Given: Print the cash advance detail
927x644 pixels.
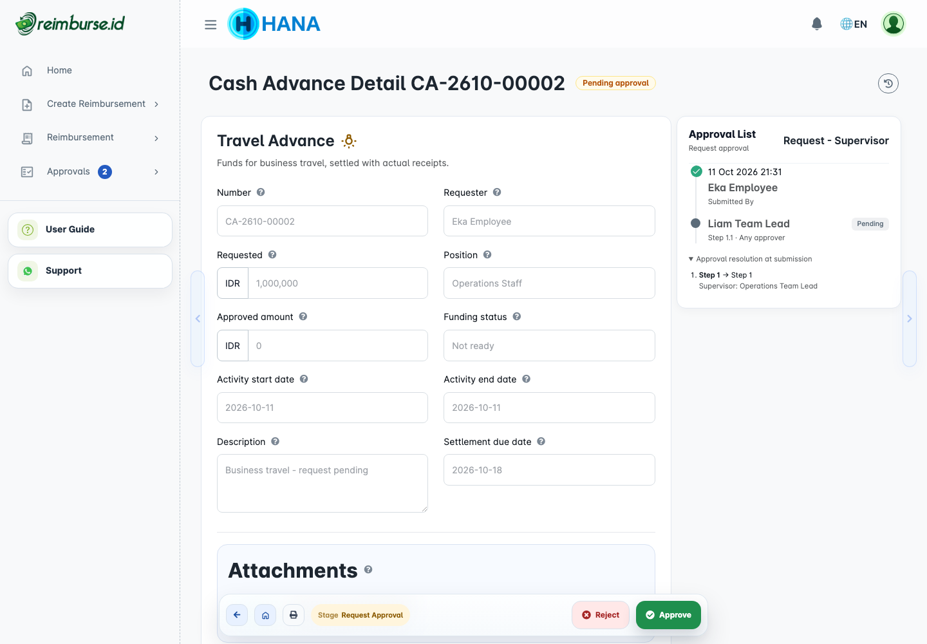Looking at the screenshot, I should (x=294, y=615).
